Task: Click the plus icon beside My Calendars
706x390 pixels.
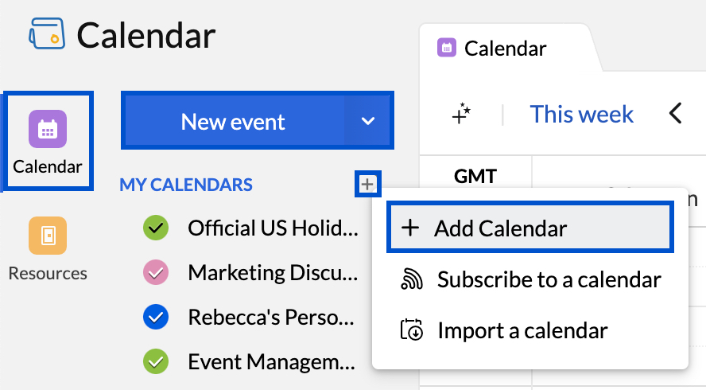Action: point(367,185)
